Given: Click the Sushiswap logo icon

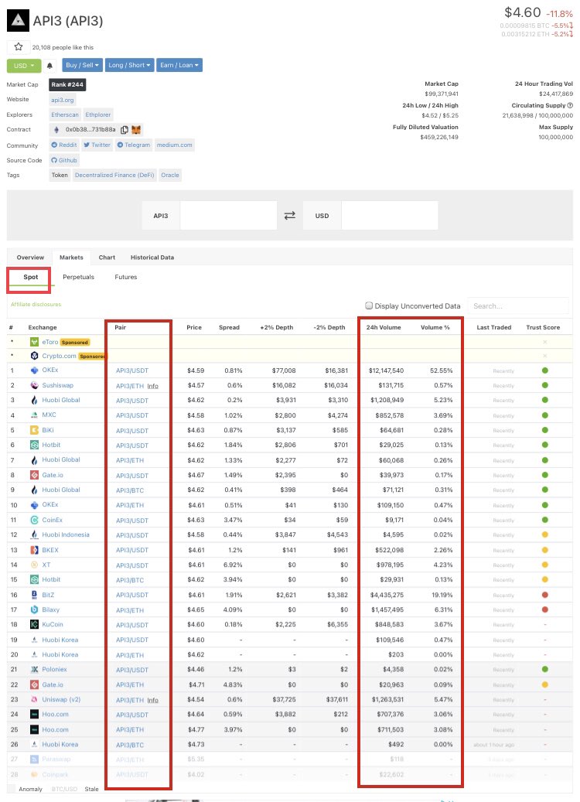Looking at the screenshot, I should [34, 385].
